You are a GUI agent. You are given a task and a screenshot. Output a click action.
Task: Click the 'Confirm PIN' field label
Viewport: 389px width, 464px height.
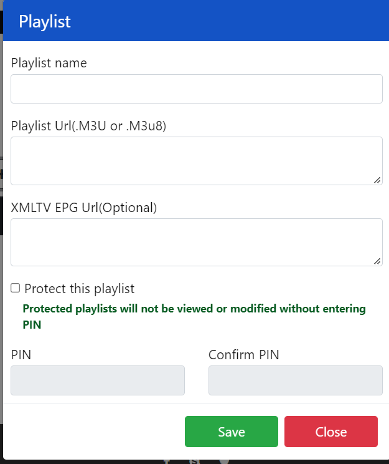click(244, 355)
